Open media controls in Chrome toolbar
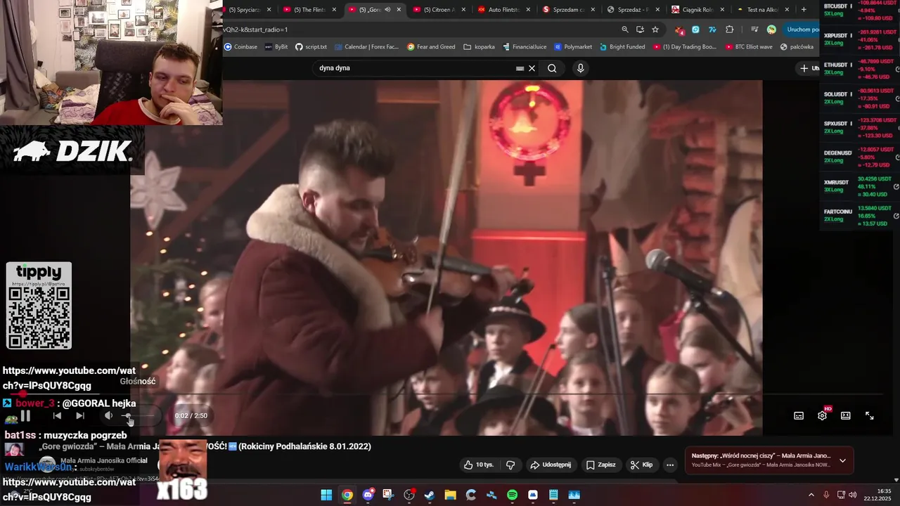This screenshot has width=900, height=506. coord(754,30)
